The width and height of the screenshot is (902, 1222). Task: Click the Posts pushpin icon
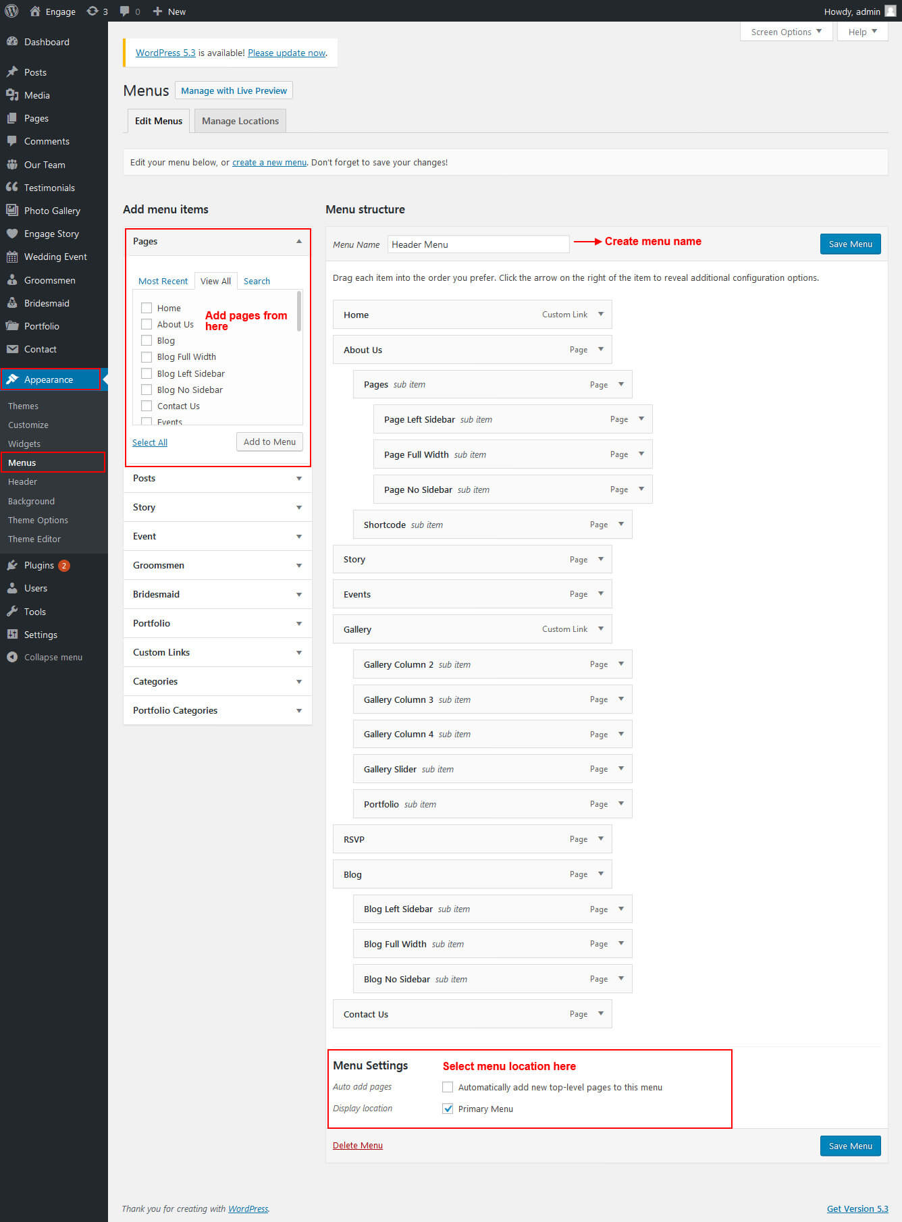coord(12,72)
